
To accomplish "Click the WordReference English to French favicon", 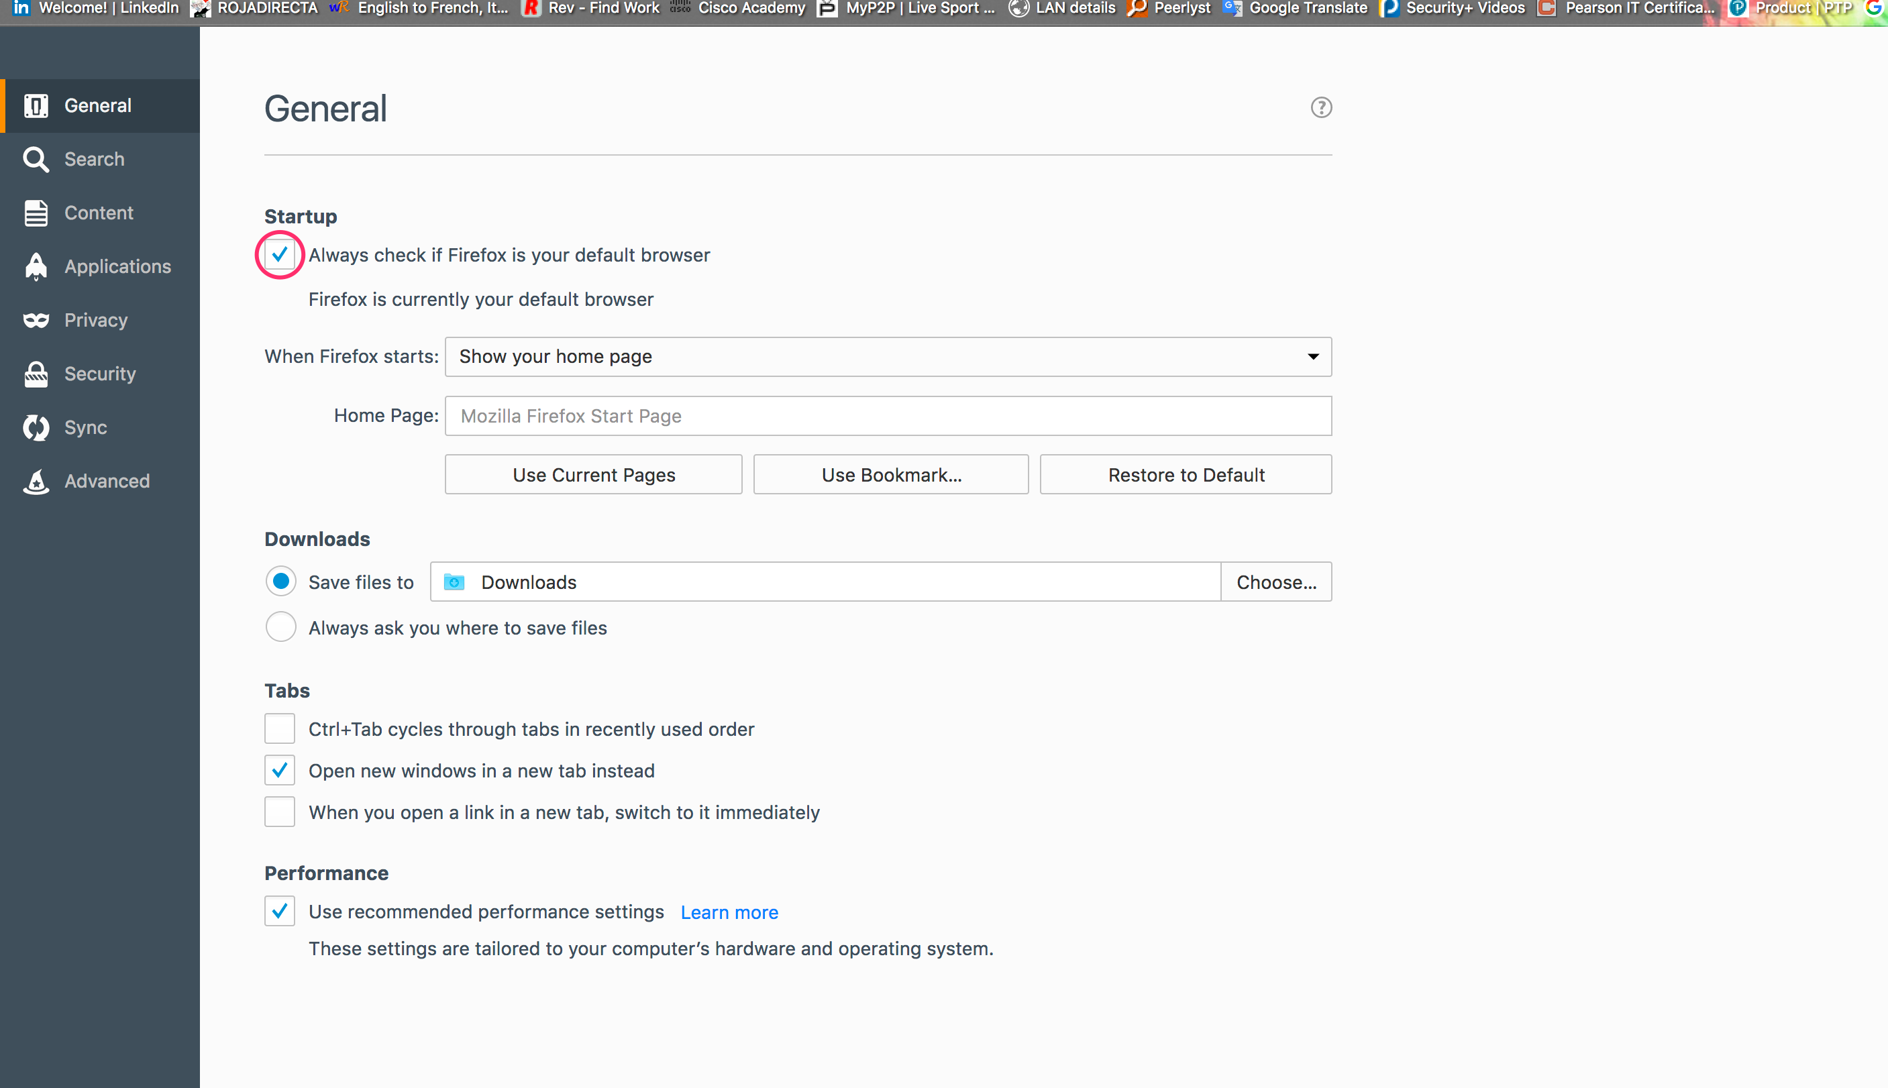I will 339,7.
